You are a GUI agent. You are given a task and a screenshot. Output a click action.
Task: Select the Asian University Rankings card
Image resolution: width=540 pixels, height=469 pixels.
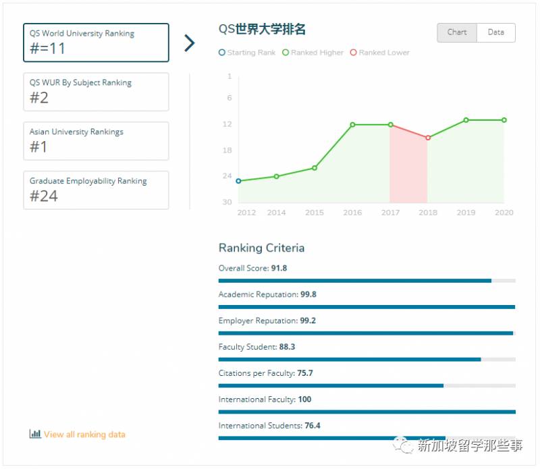(96, 141)
